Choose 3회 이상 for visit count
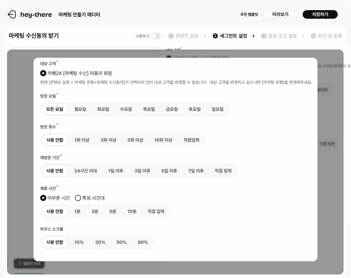The width and height of the screenshot is (351, 278). (108, 140)
